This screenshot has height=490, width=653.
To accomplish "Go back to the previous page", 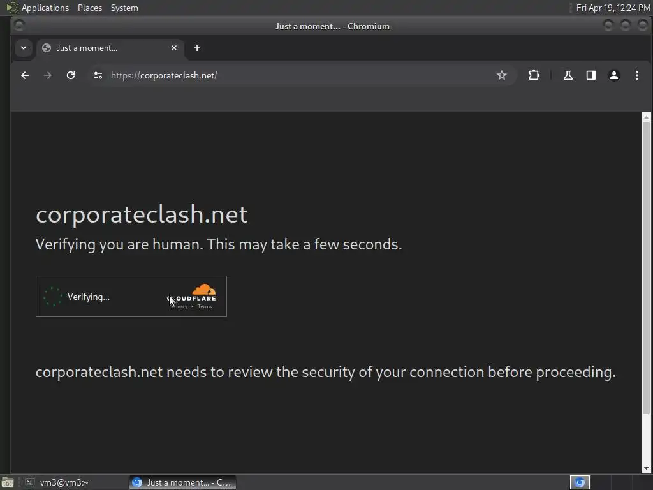I will pyautogui.click(x=25, y=75).
